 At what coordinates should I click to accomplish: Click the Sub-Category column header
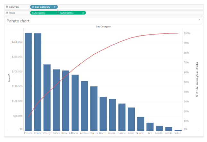103,27
